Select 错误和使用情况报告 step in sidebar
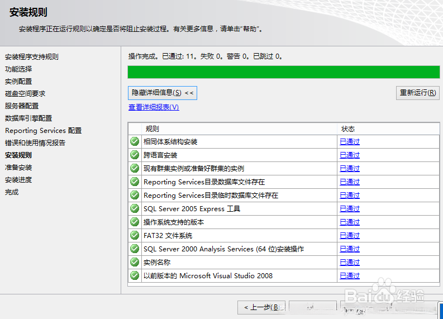Screen dimensions: 443x319 (x=35, y=142)
